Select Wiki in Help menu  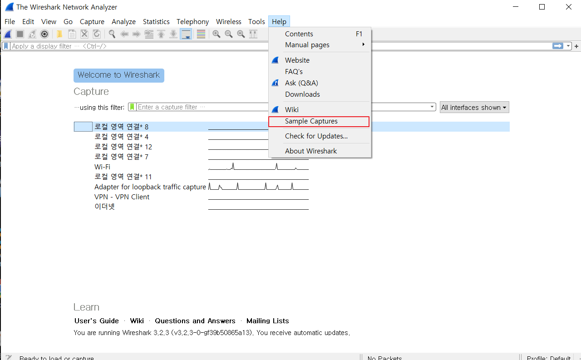[x=320, y=109]
